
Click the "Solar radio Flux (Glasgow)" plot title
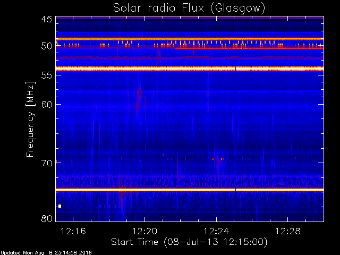click(189, 8)
